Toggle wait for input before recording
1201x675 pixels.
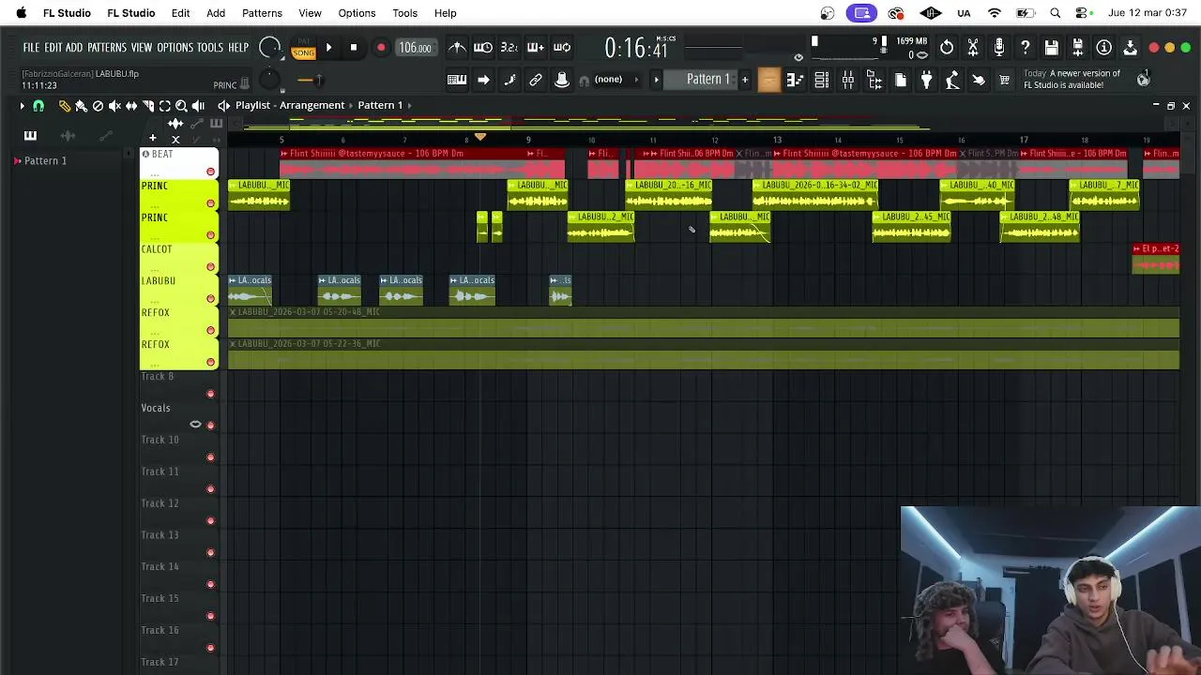(483, 48)
